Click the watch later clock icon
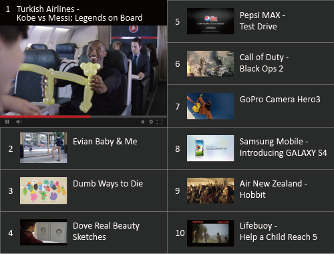The height and width of the screenshot is (254, 334). point(143,122)
